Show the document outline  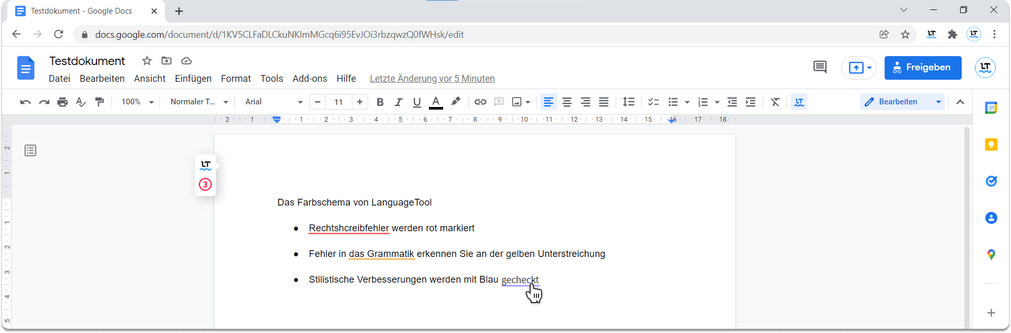[30, 151]
